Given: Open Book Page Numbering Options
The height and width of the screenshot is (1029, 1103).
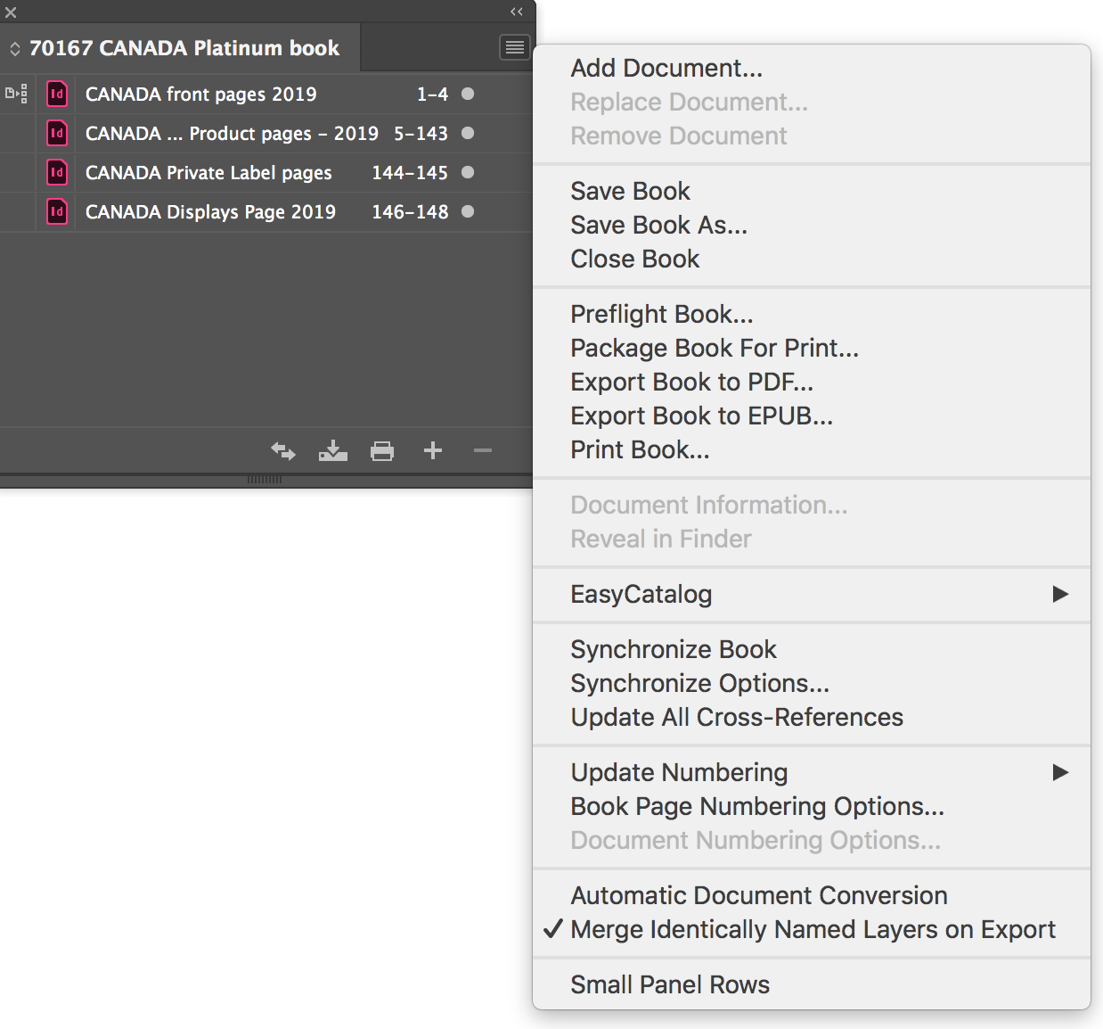Looking at the screenshot, I should (757, 806).
